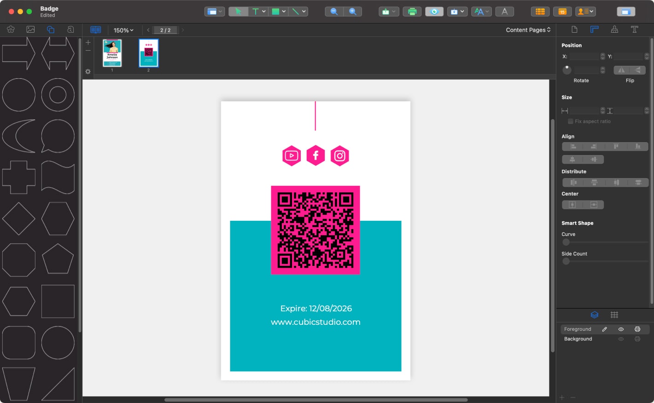Open the orange table/grid data button
This screenshot has width=654, height=403.
pyautogui.click(x=540, y=12)
